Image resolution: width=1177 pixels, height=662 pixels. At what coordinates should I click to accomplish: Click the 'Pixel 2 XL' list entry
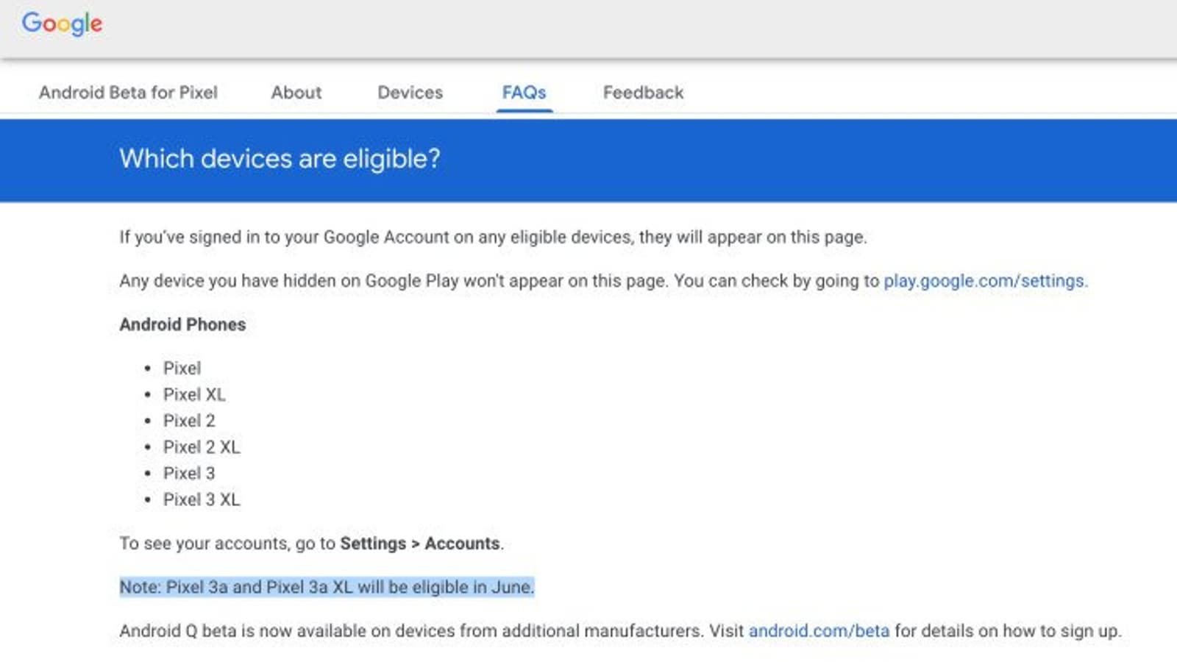point(202,447)
